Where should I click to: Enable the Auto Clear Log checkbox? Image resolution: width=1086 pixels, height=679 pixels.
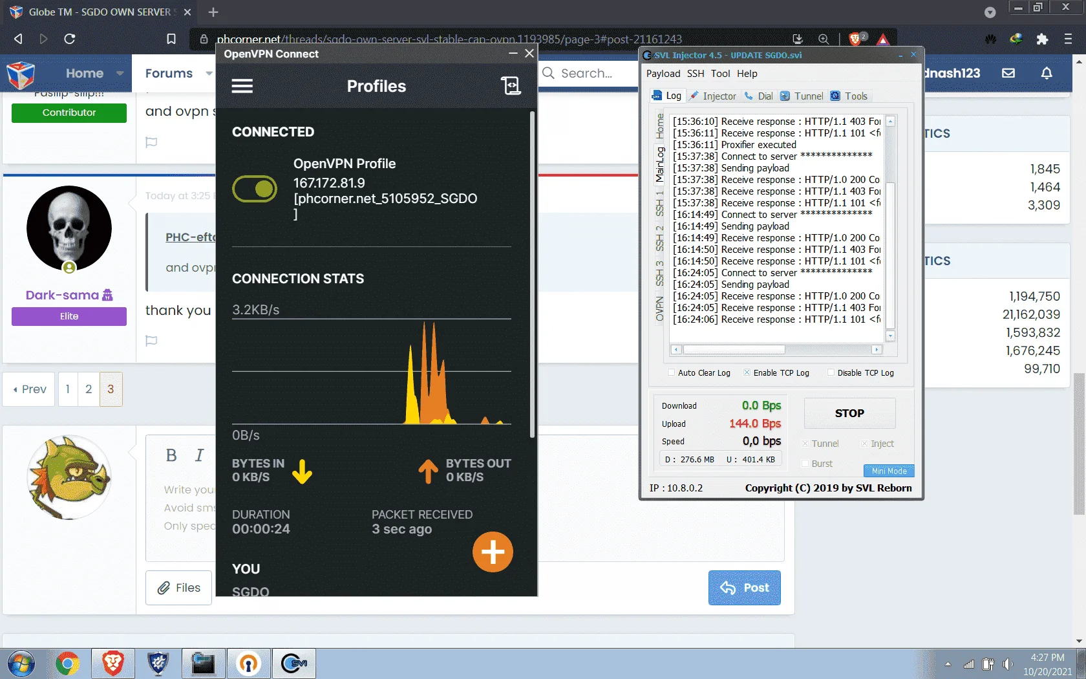click(x=671, y=372)
